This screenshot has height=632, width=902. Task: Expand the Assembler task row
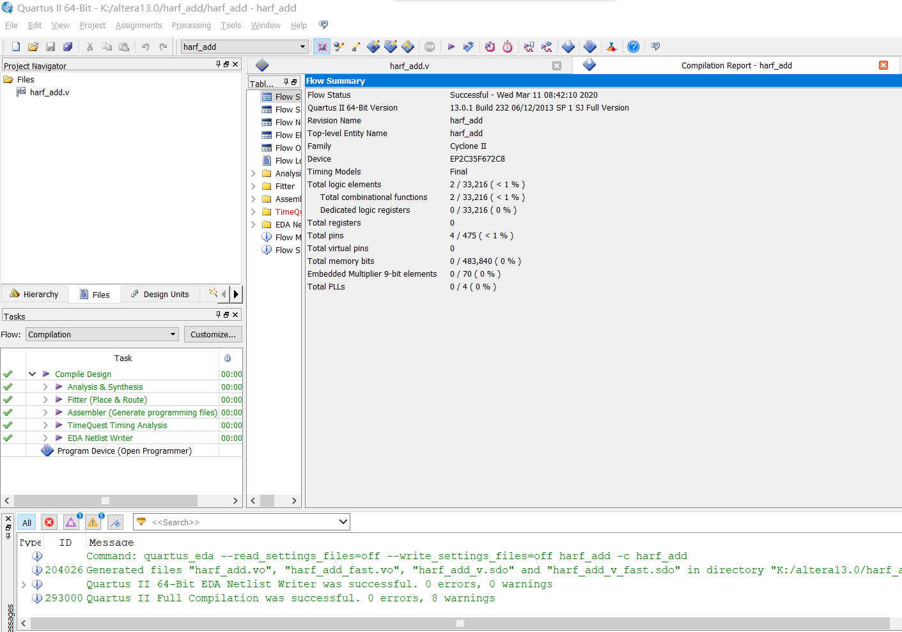click(x=45, y=413)
